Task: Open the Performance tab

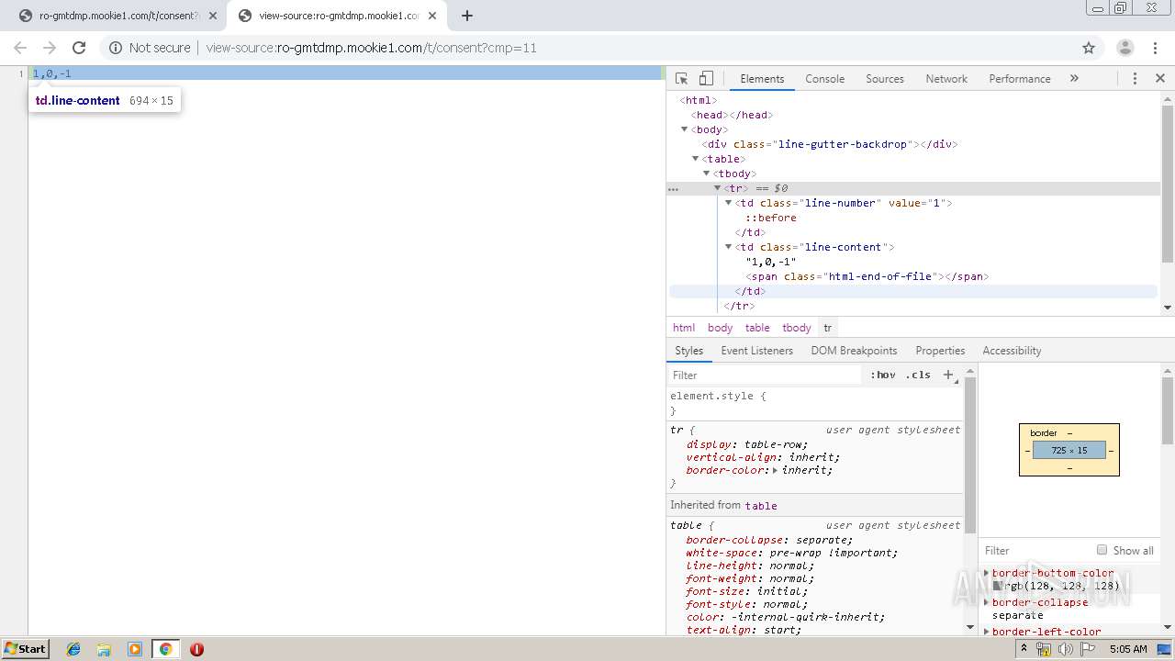Action: [x=1020, y=79]
